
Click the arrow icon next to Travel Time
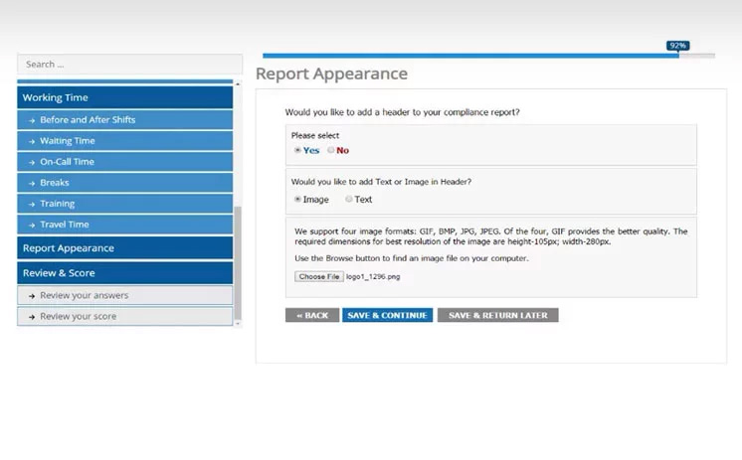[32, 225]
